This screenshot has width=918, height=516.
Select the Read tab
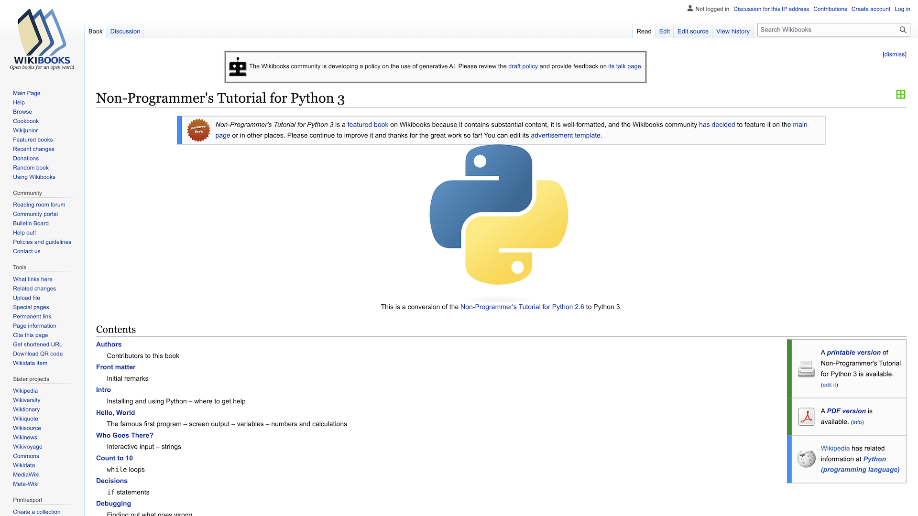tap(644, 32)
